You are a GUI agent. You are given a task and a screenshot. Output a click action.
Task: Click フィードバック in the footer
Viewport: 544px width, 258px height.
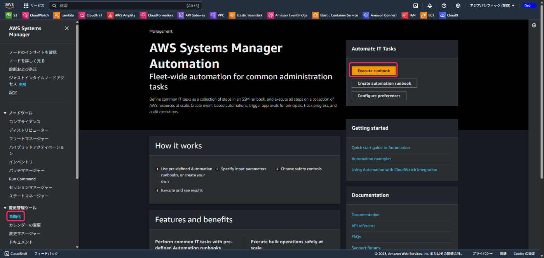point(46,254)
